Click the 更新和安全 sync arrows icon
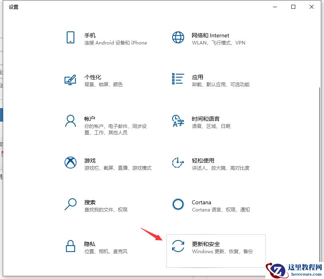The width and height of the screenshot is (324, 279). pos(178,246)
